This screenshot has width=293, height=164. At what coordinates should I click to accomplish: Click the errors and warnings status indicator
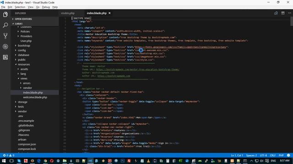tap(9, 155)
